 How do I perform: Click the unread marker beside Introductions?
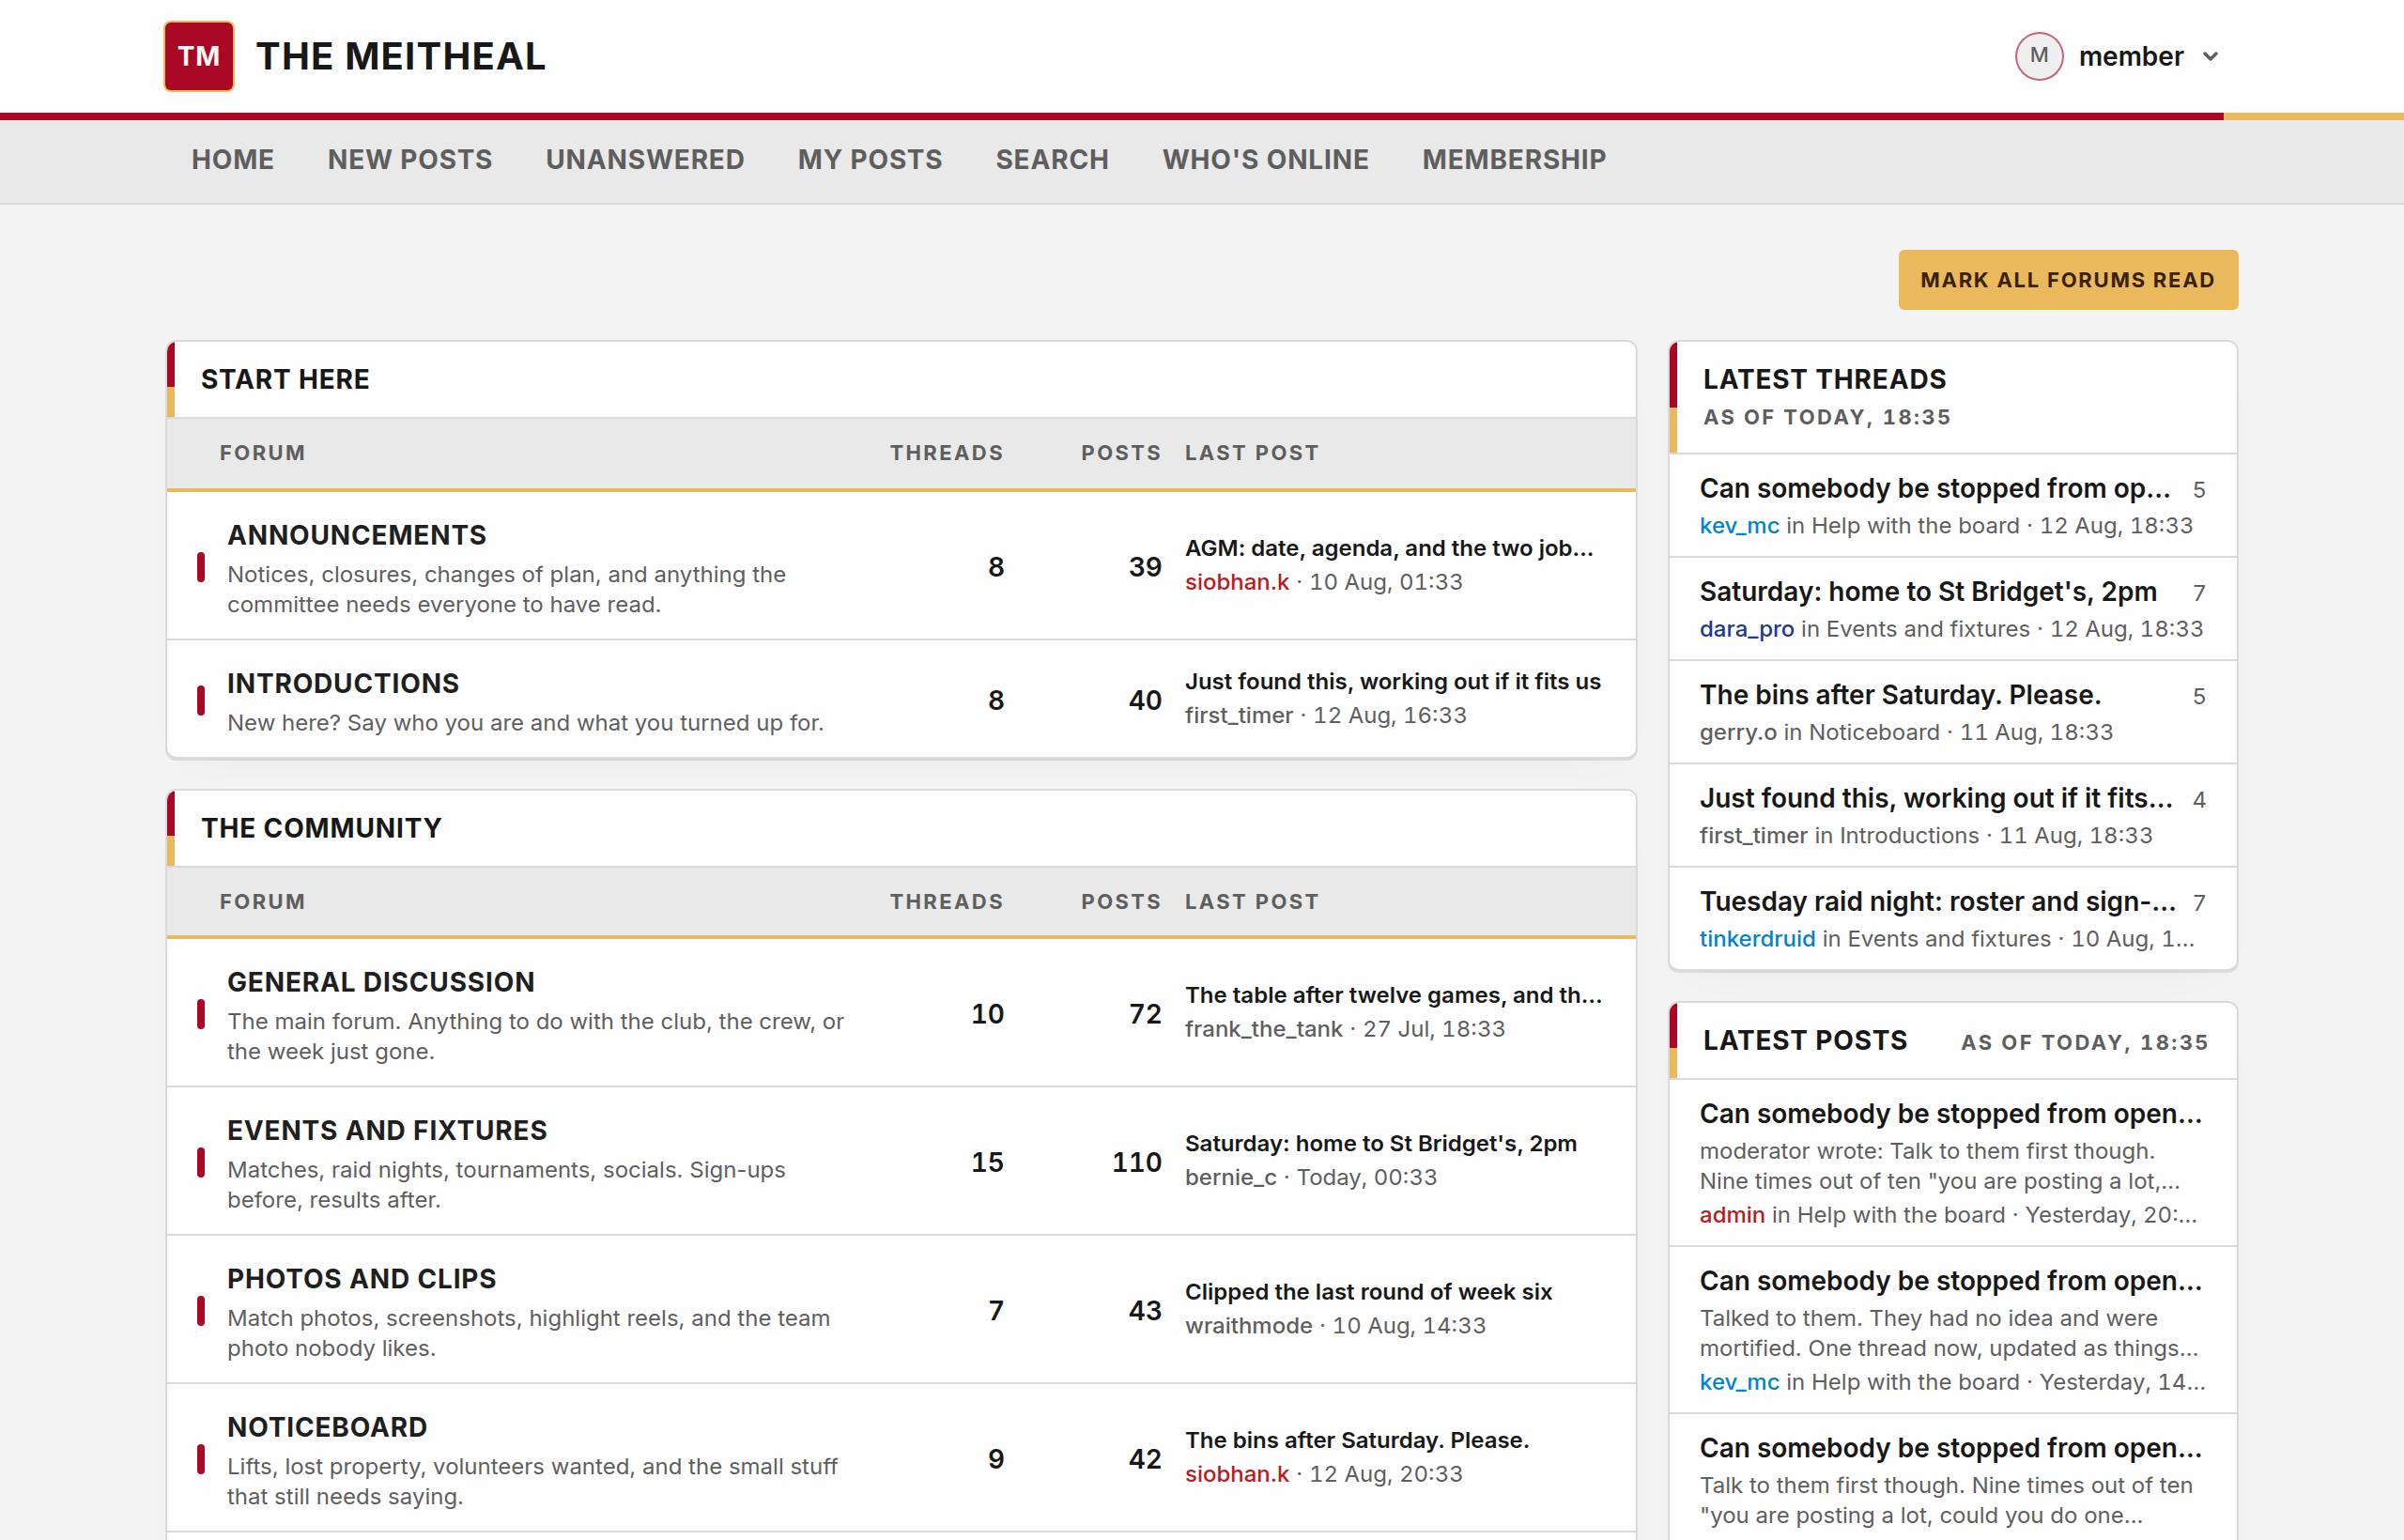201,700
